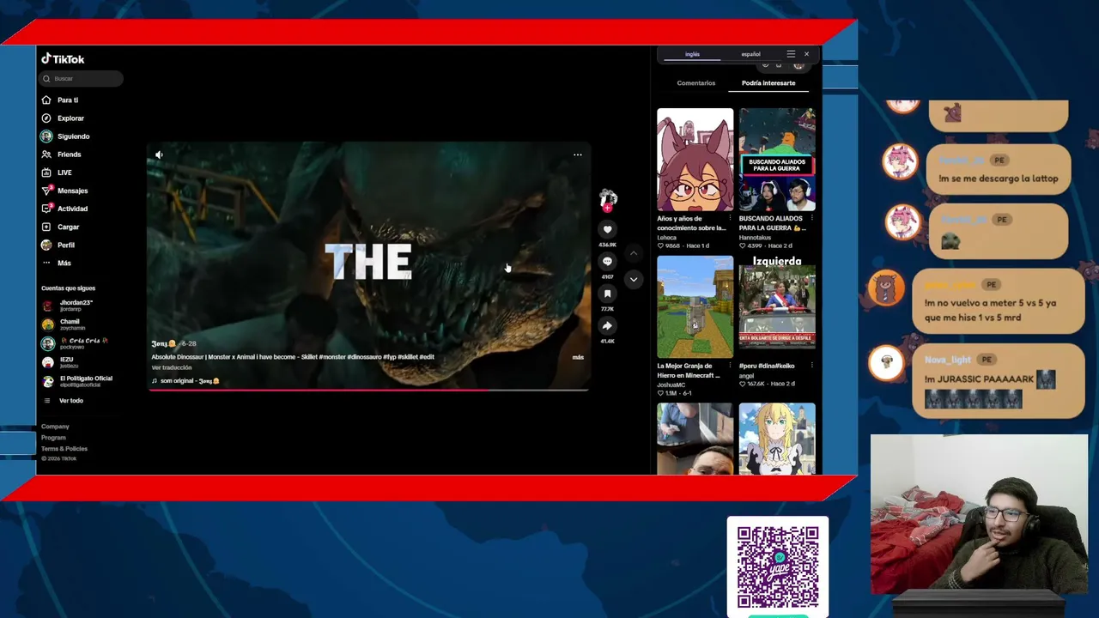Mute the video with the speaker icon
This screenshot has width=1099, height=618.
(x=159, y=154)
